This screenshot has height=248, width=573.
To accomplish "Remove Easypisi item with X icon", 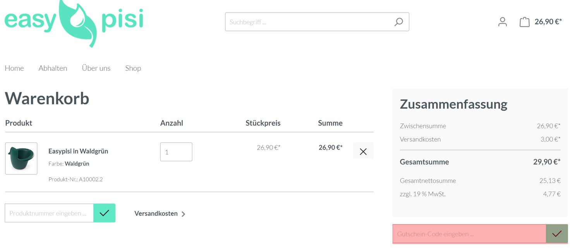I will coord(363,151).
